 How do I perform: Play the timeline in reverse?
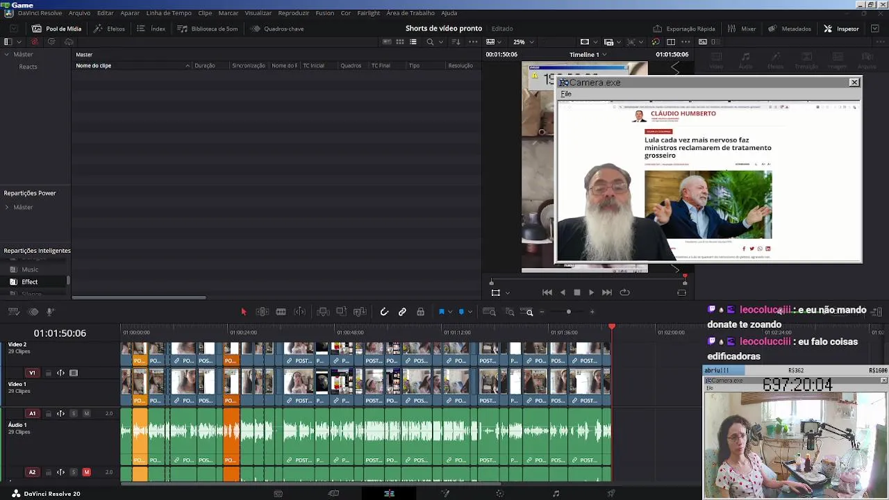coord(563,292)
